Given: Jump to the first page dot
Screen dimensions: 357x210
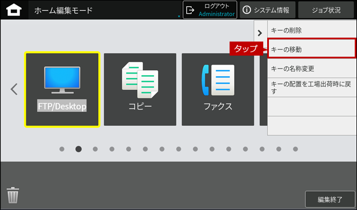Looking at the screenshot, I should pos(62,149).
